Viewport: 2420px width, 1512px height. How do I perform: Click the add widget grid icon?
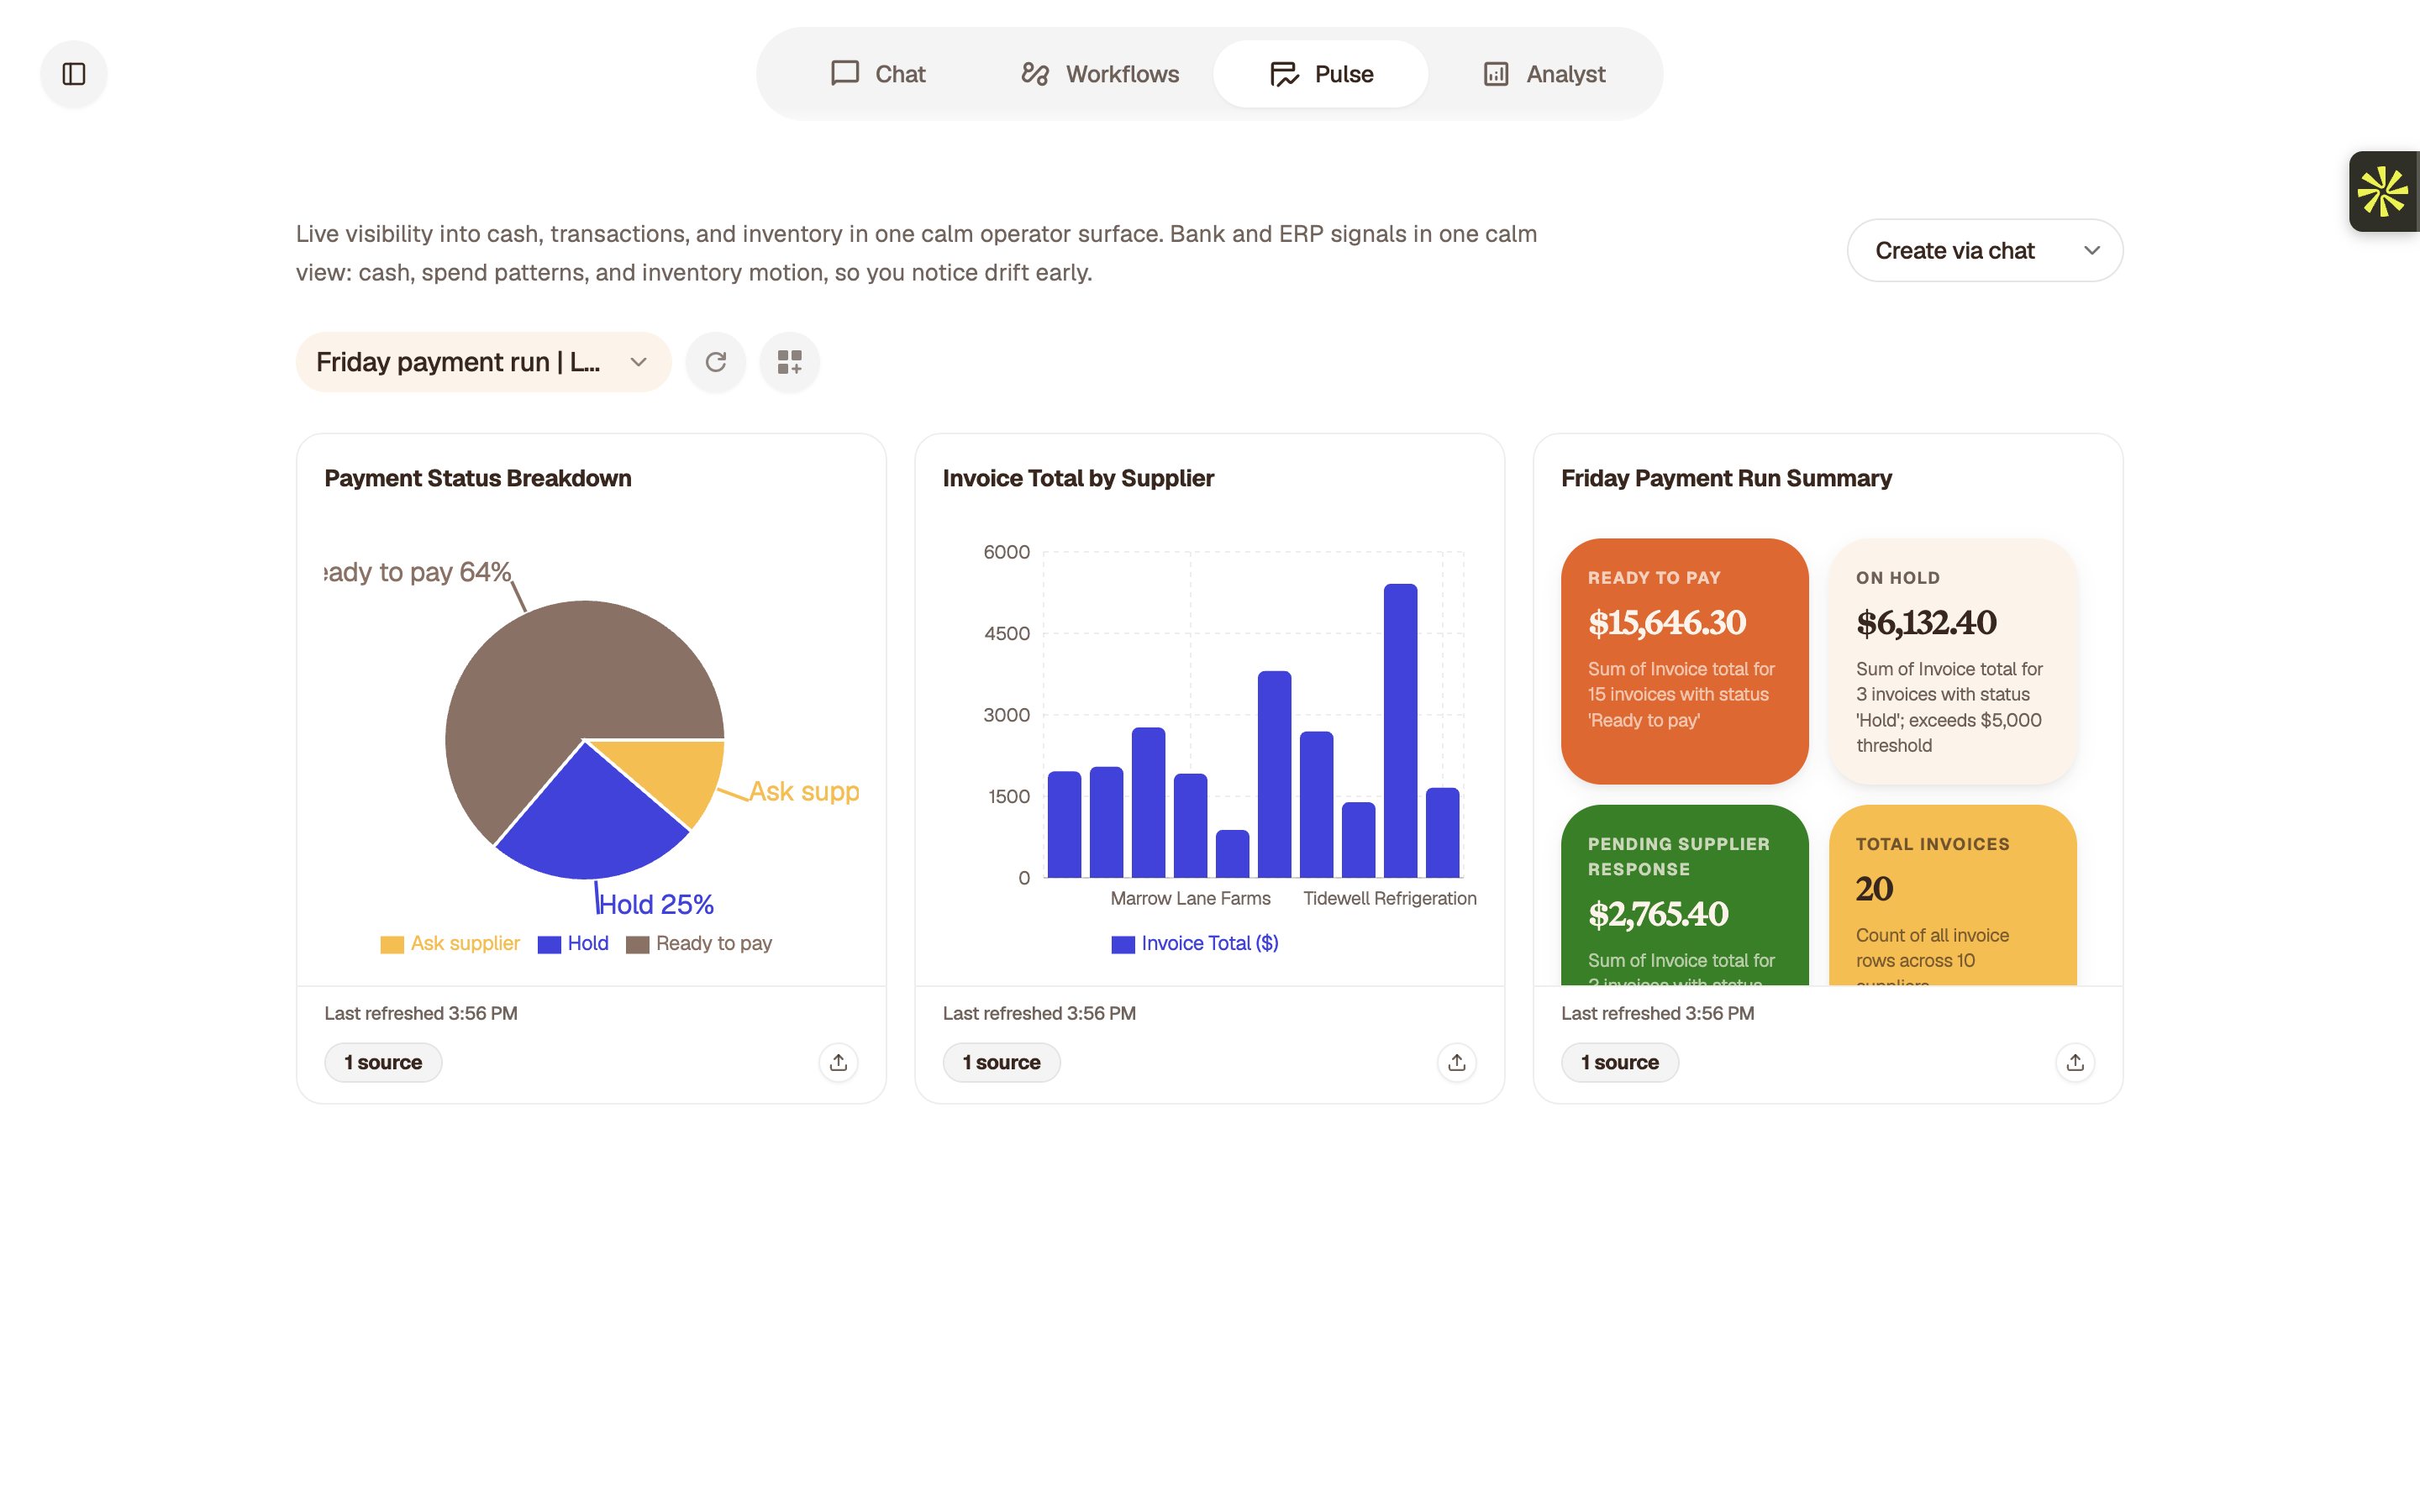click(x=790, y=362)
